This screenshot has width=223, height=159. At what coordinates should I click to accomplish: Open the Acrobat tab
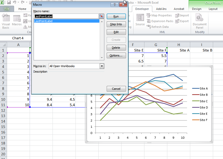(179, 9)
